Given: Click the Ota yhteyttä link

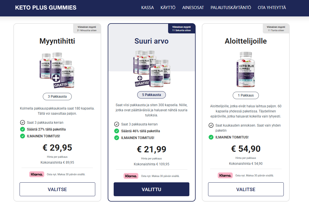Looking at the screenshot, I should (x=272, y=8).
